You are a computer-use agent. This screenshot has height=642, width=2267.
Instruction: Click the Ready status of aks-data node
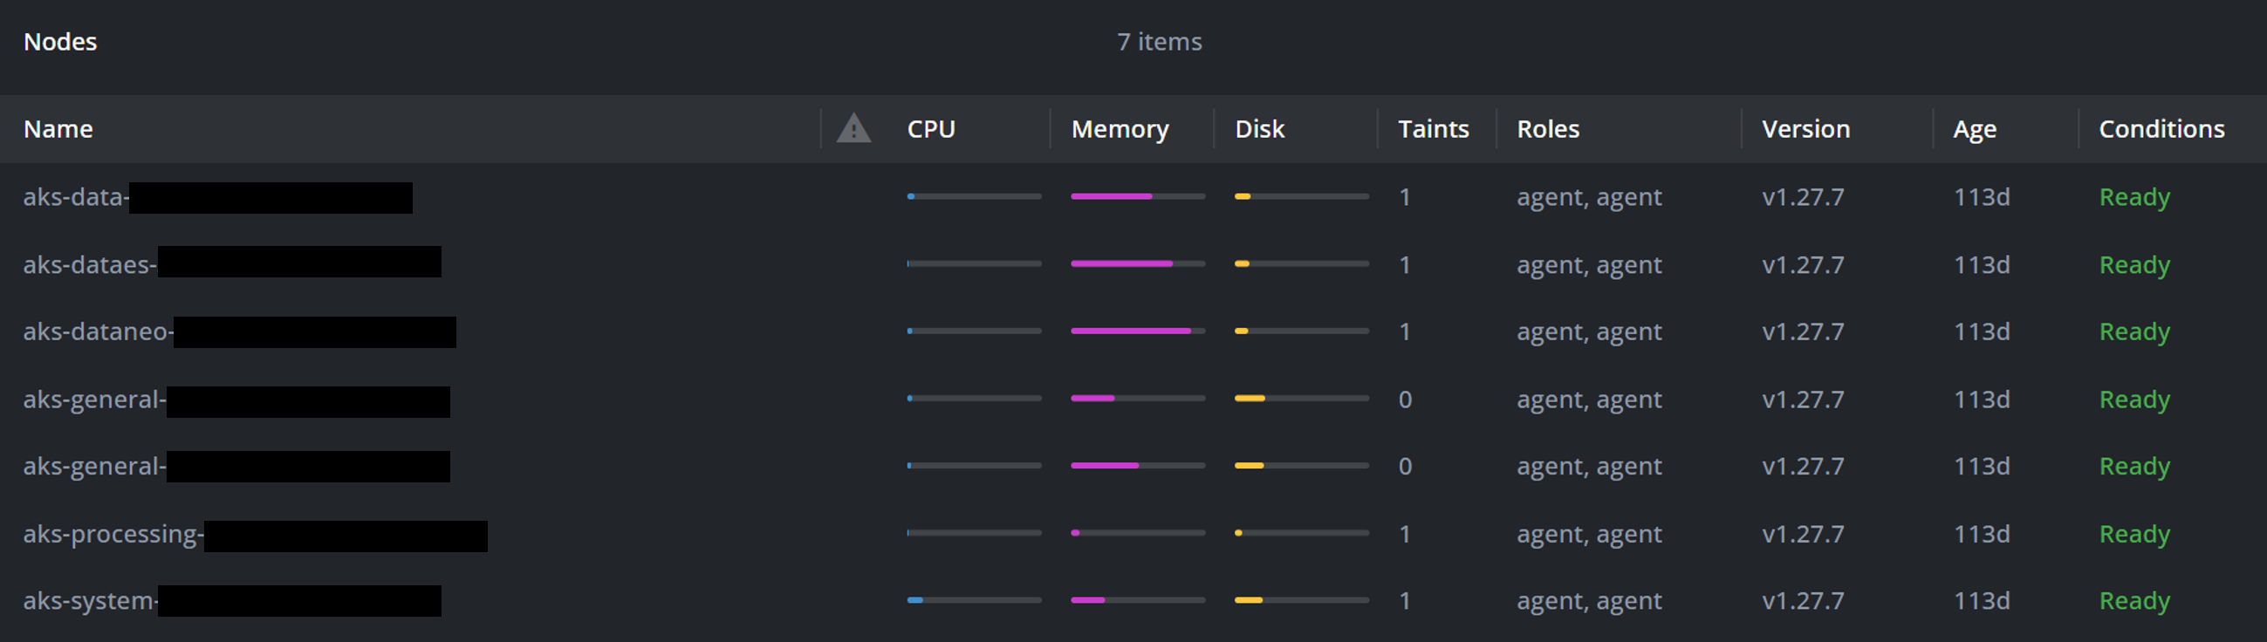(x=2135, y=197)
